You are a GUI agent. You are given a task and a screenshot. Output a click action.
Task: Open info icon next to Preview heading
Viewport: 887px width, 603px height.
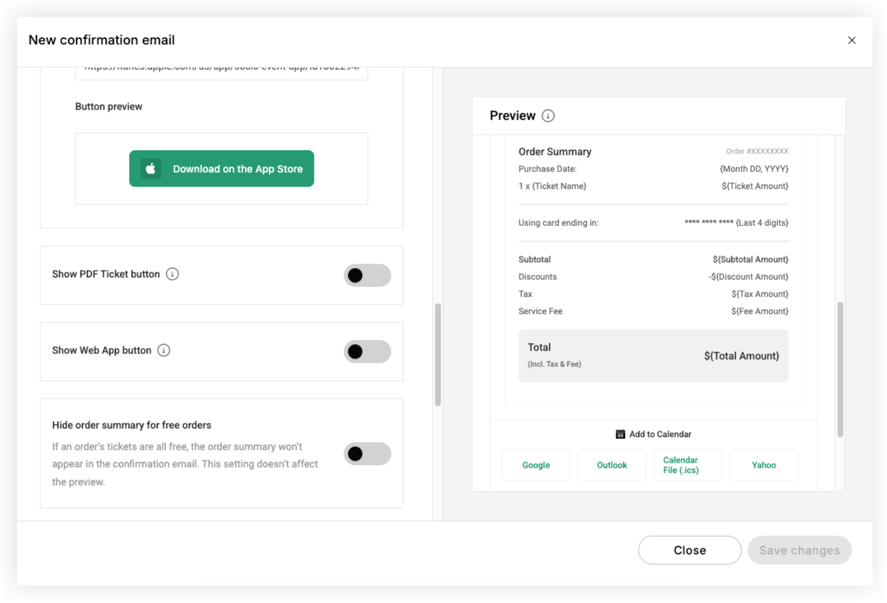[548, 116]
